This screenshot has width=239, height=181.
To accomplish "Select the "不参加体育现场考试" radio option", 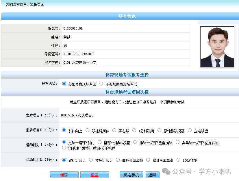I will (101, 84).
